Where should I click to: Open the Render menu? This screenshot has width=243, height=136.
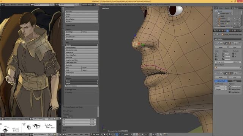tap(13, 5)
